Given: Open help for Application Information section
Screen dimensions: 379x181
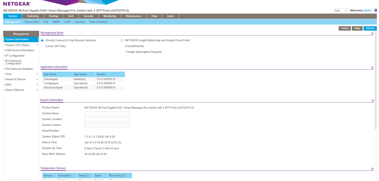Looking at the screenshot, I should (x=372, y=68).
